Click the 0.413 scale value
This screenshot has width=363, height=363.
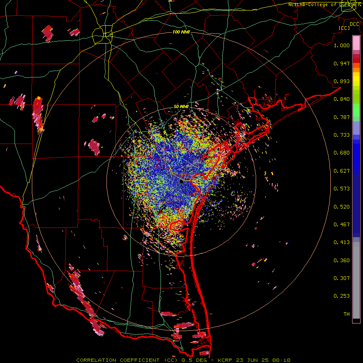point(342,242)
